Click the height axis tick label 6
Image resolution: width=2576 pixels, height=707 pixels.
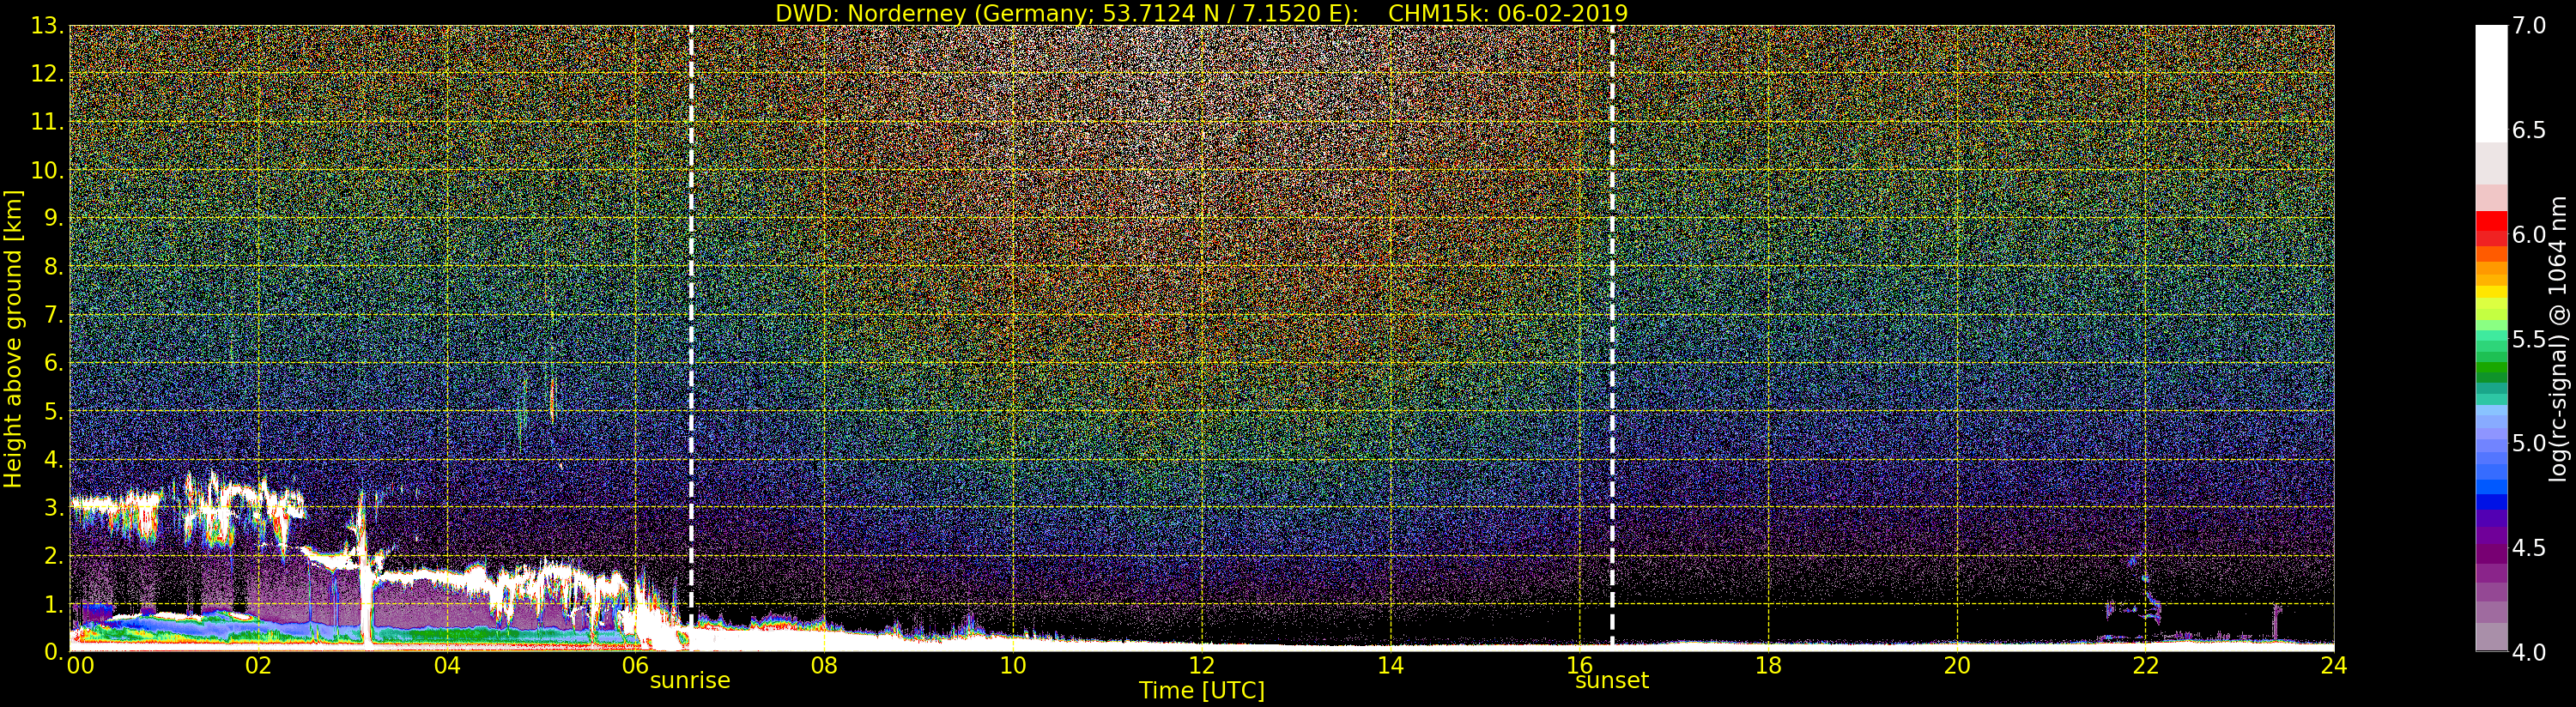point(54,363)
